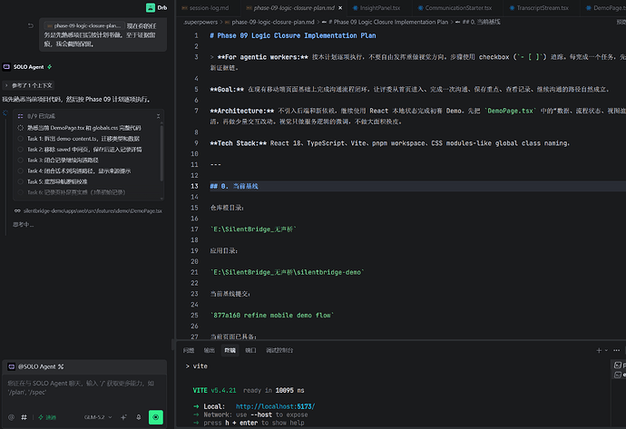Open the debug console tab
Image resolution: width=626 pixels, height=429 pixels.
click(x=279, y=350)
